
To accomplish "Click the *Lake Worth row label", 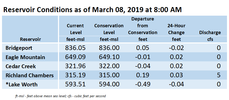I will tap(21, 85).
